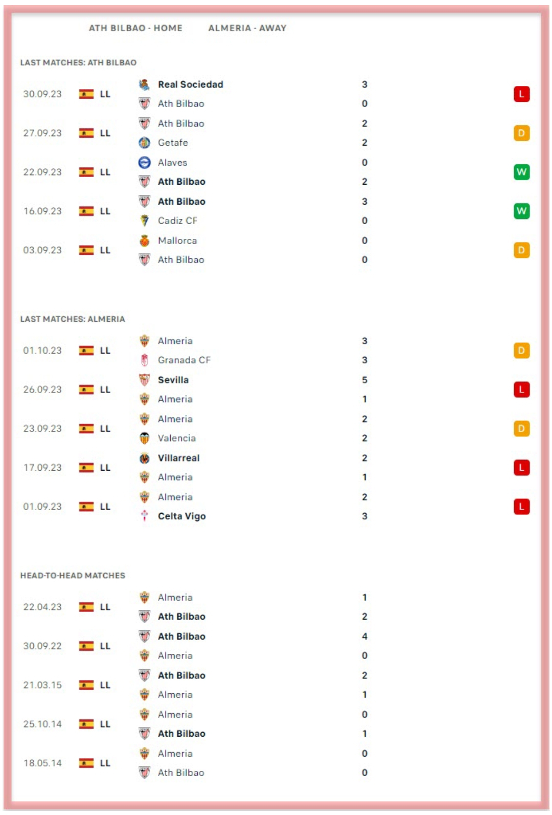The height and width of the screenshot is (815, 552).
Task: Click the Cadiz CF crest icon
Action: point(145,221)
